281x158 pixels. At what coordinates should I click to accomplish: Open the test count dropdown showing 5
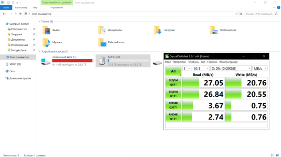186,69
